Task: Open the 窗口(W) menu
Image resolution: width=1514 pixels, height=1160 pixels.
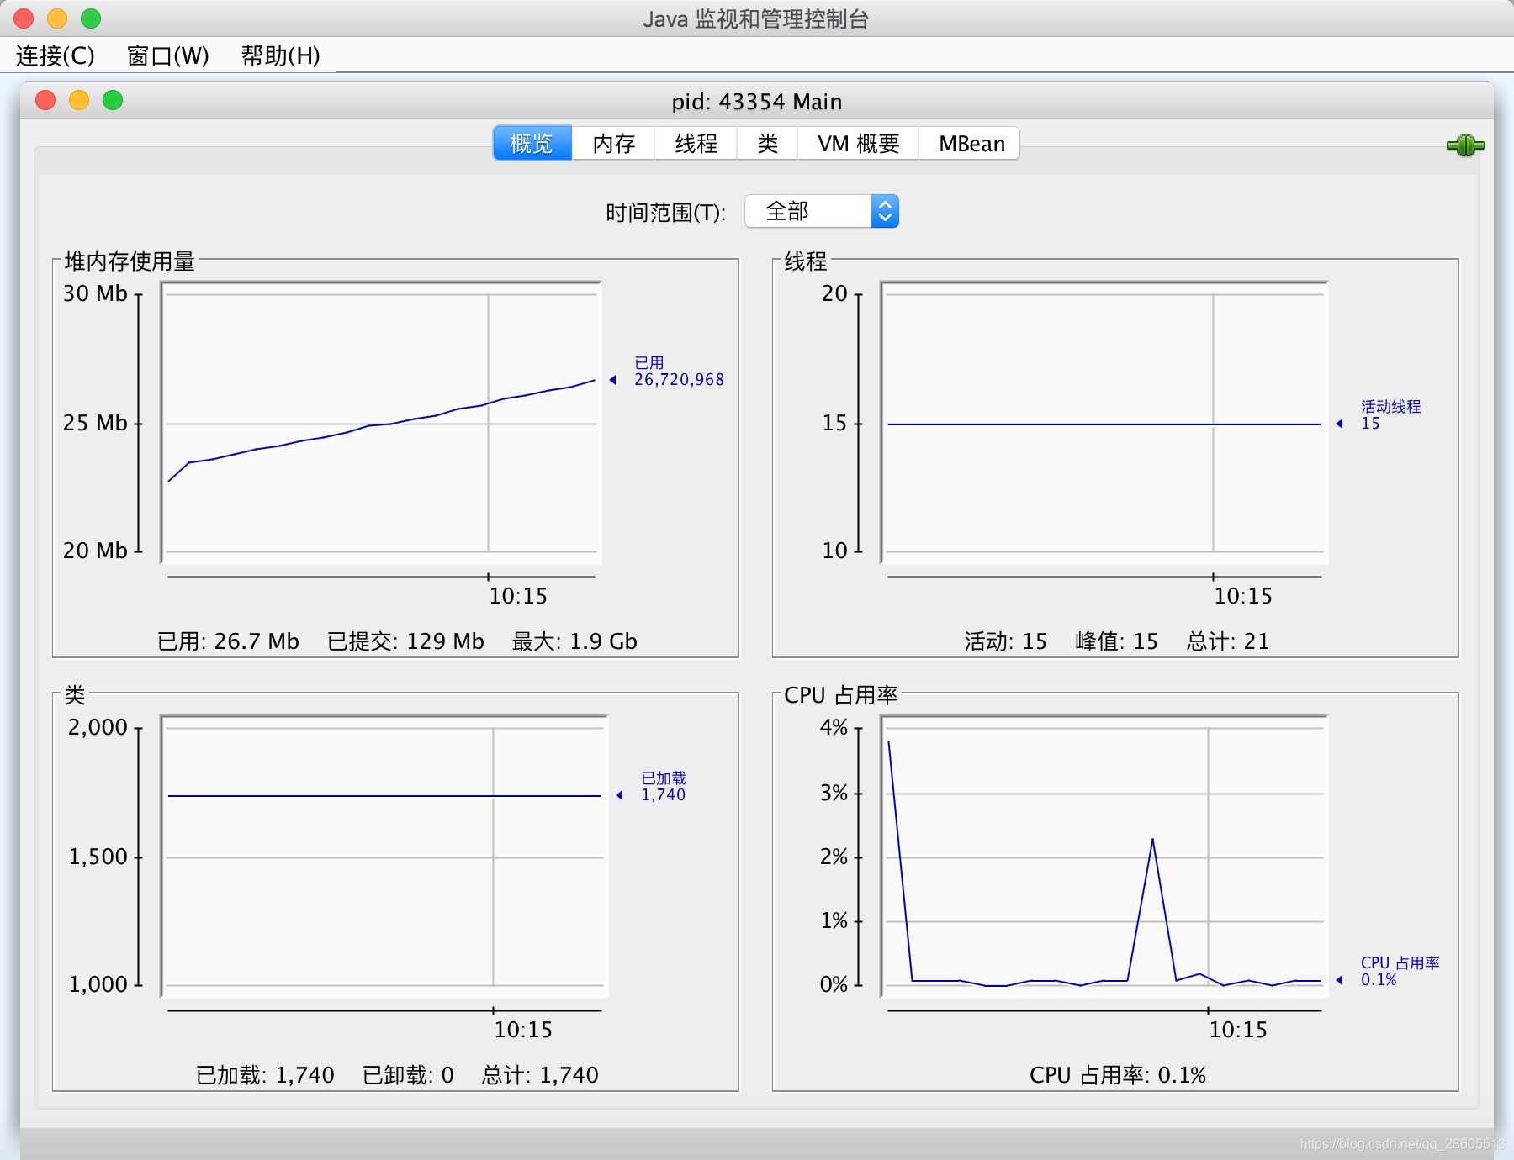Action: 167,55
